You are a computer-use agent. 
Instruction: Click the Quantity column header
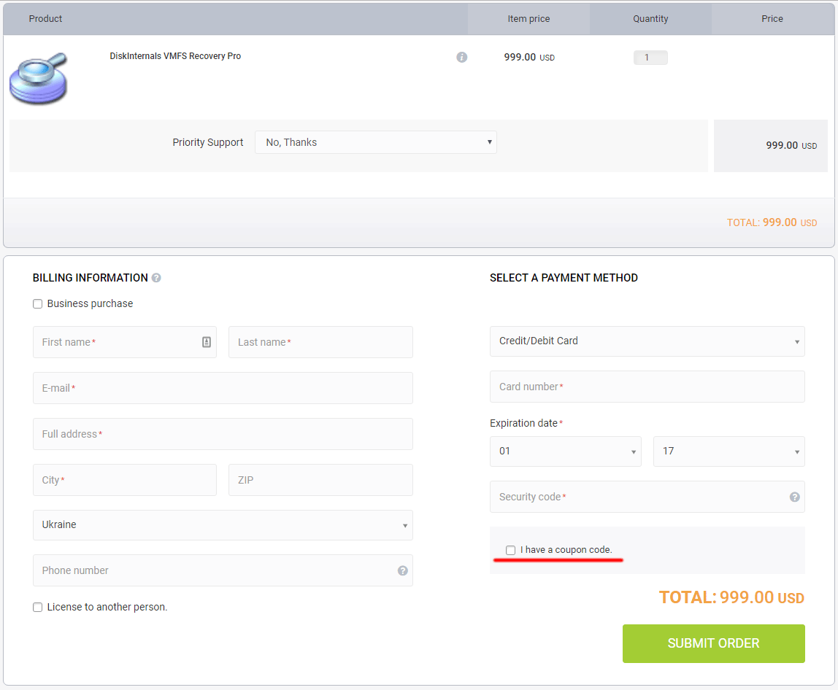point(650,19)
